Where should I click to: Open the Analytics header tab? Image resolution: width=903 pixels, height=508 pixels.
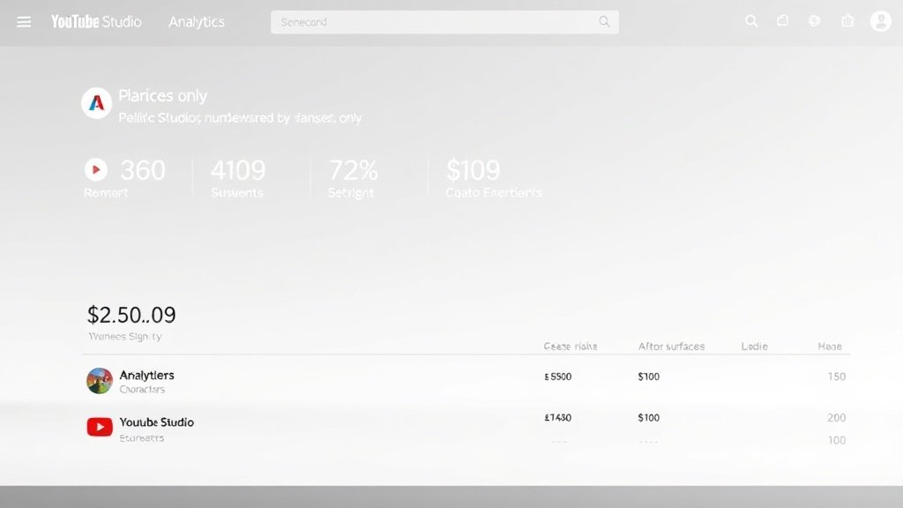click(x=197, y=22)
